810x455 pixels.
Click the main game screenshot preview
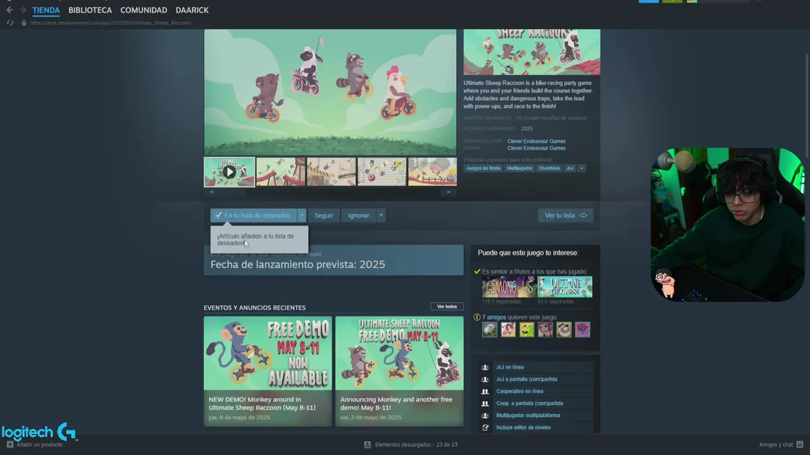tap(330, 92)
